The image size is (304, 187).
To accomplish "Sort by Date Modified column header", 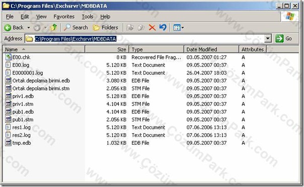I will tap(211, 49).
